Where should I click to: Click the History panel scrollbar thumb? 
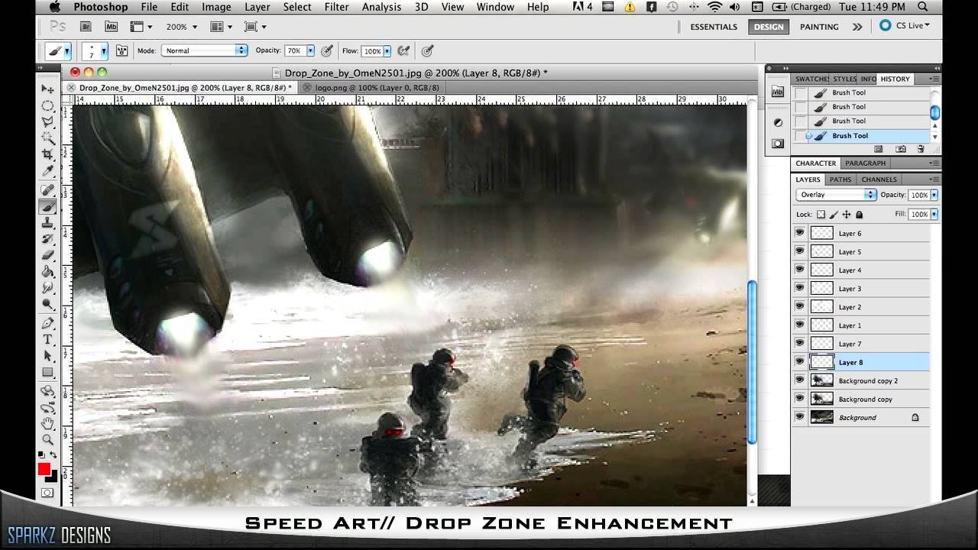tap(934, 112)
